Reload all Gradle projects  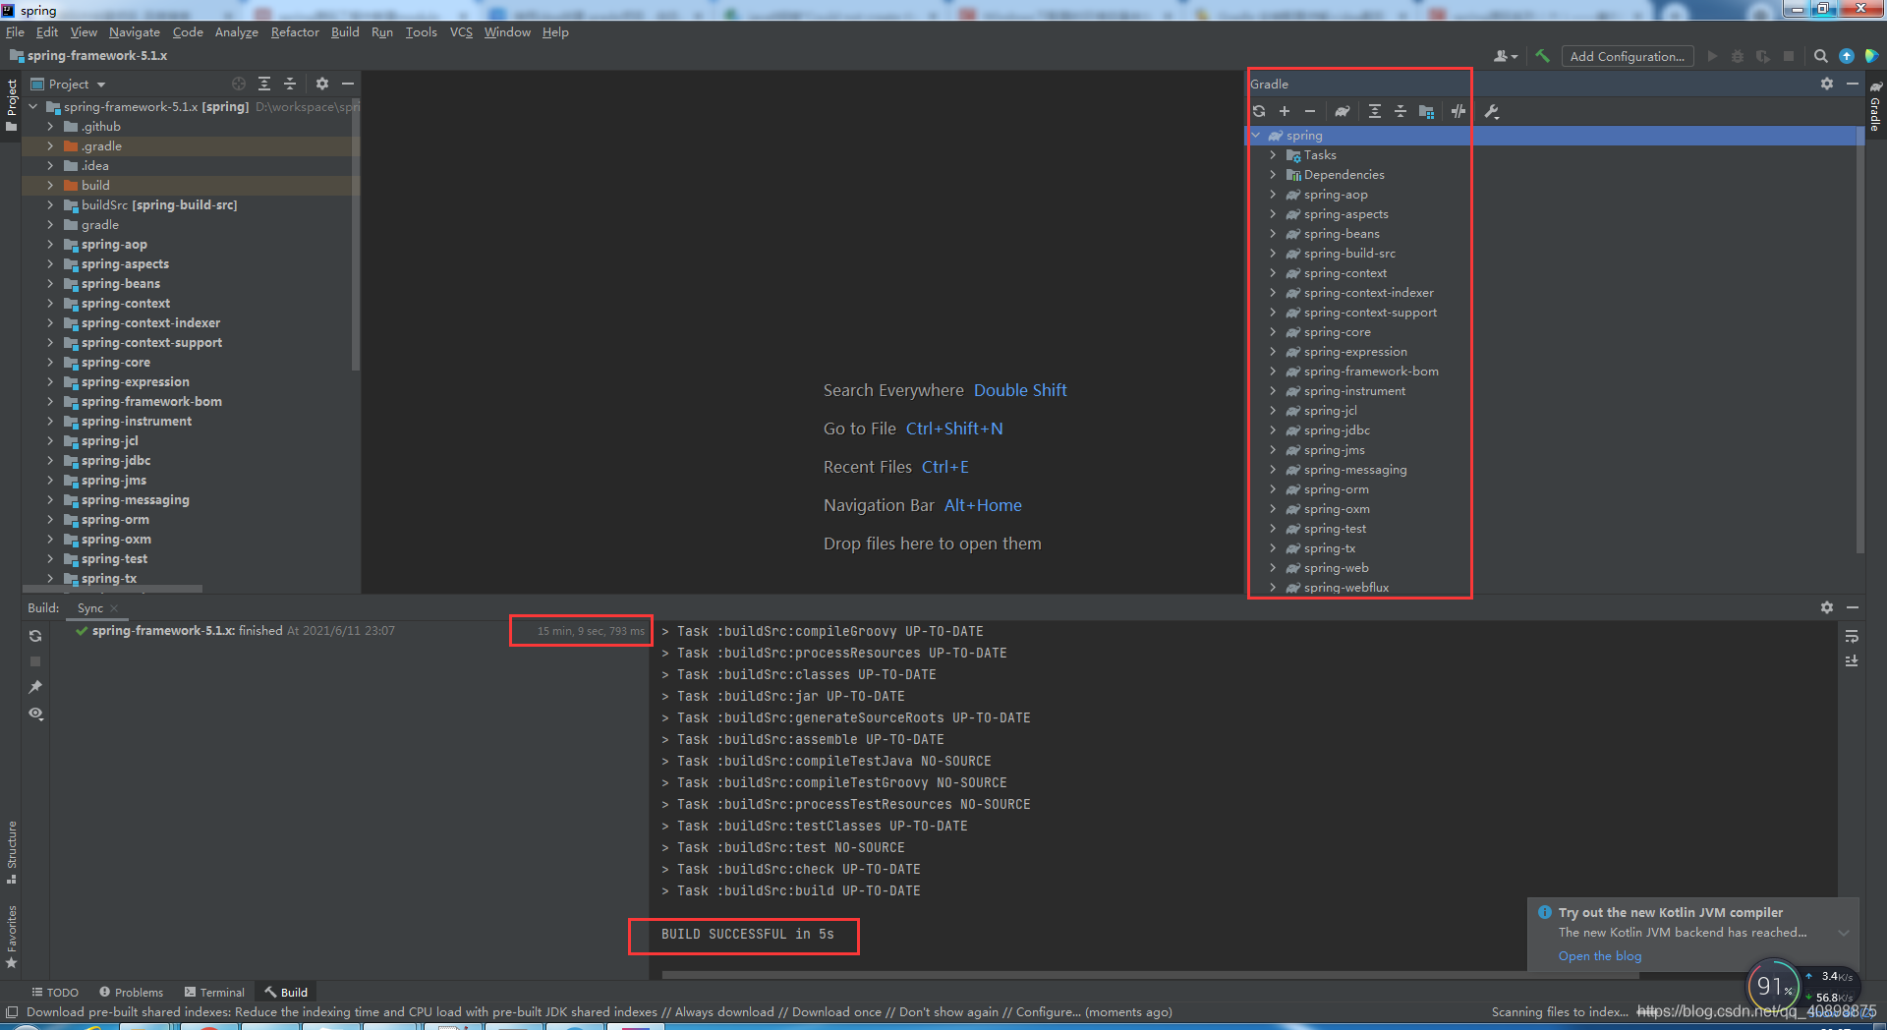pyautogui.click(x=1259, y=111)
